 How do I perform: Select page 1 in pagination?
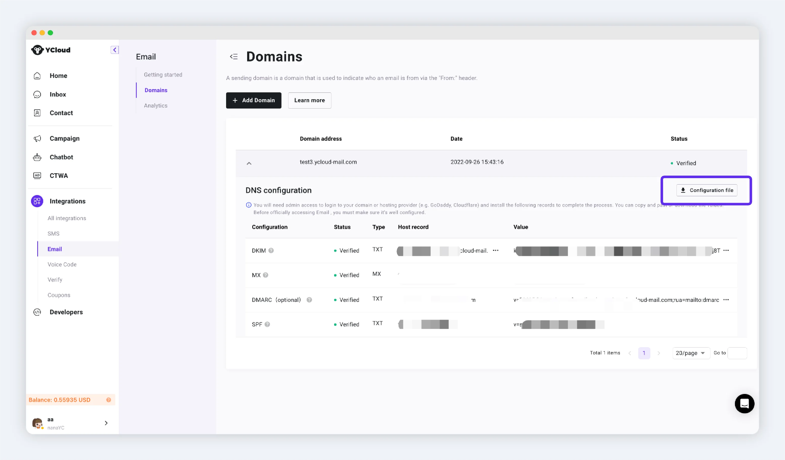pos(644,353)
